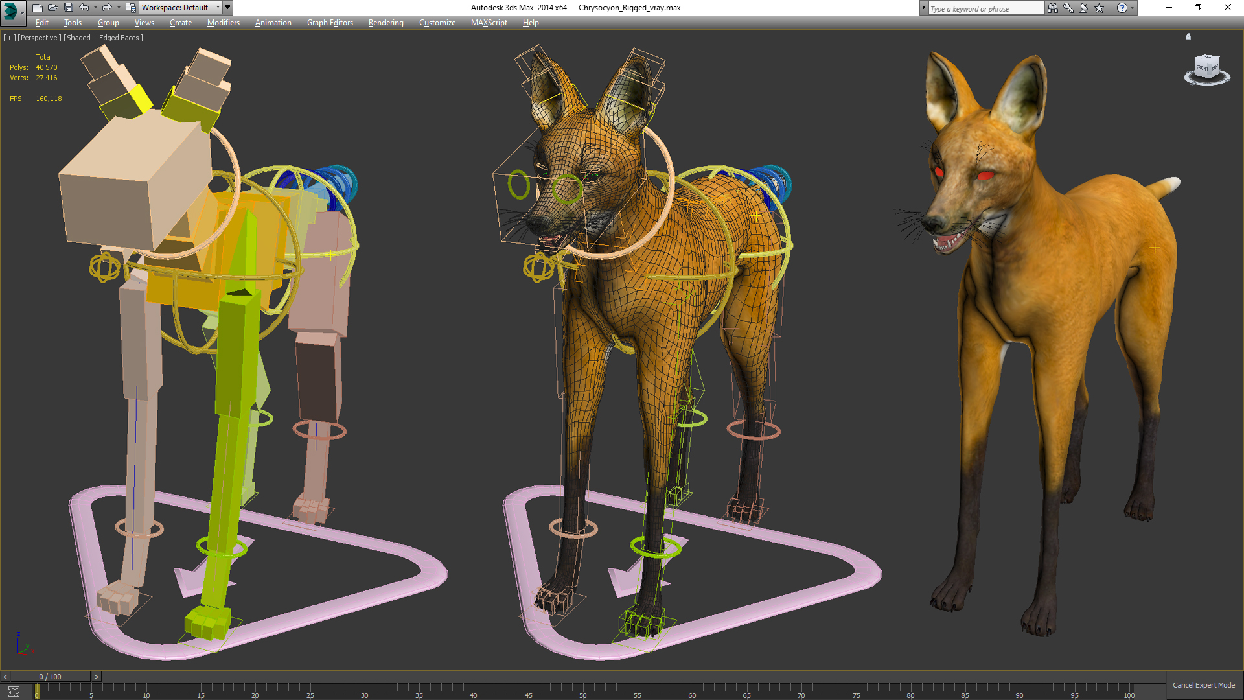Screen dimensions: 1244x700
Task: Click the binoculars search icon
Action: tap(1052, 8)
